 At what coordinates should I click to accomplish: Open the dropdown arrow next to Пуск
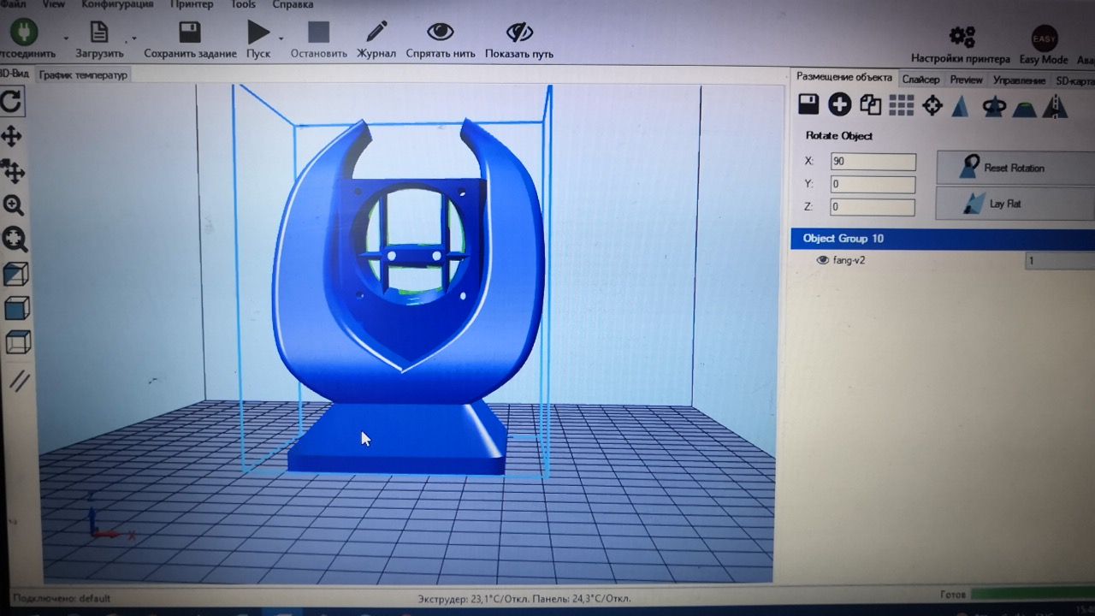(281, 38)
